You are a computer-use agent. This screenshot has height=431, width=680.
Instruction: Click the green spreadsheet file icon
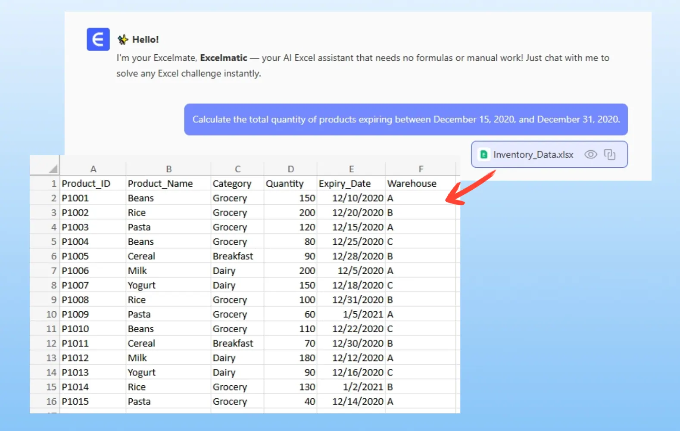484,155
